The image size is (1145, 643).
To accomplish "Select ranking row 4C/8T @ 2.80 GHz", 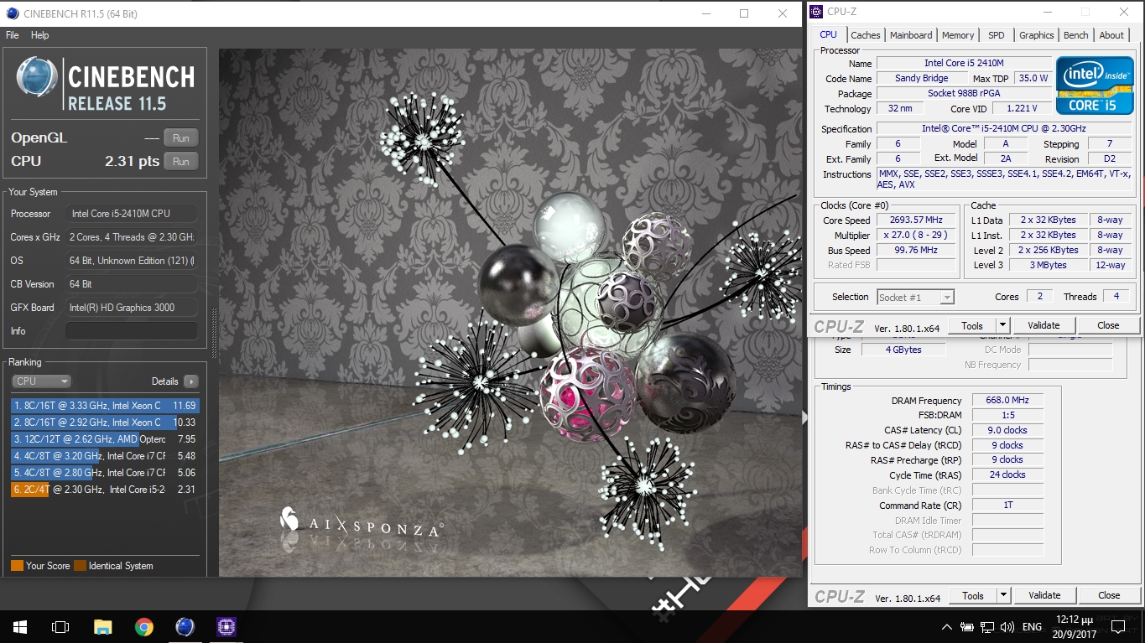I will pyautogui.click(x=105, y=473).
